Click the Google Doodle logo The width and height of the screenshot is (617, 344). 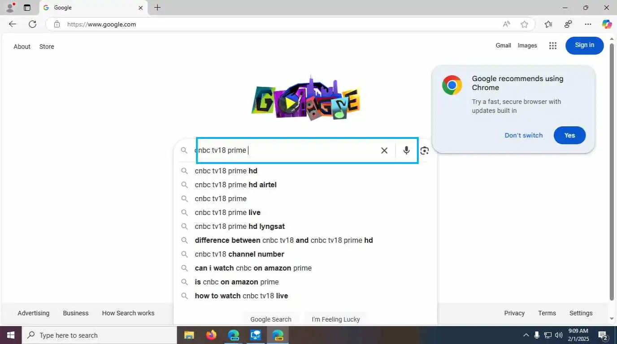(306, 99)
